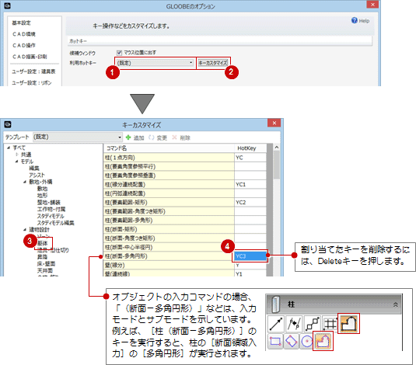This screenshot has height=365, width=416.
Task: Select the element angle reference input icon
Action: 294,324
